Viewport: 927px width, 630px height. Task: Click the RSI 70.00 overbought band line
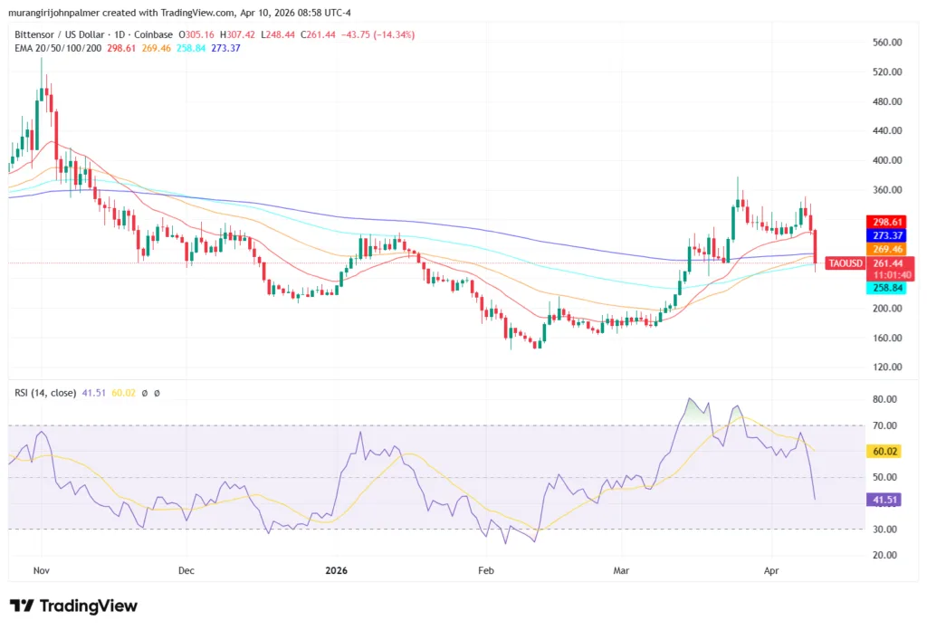pos(362,424)
